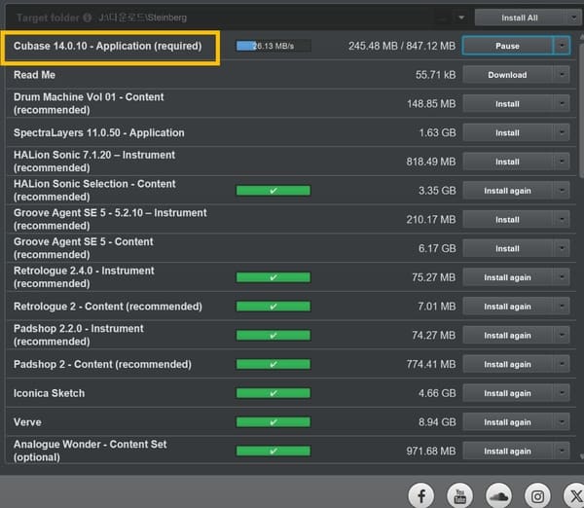Install HALion Sonic 7.1.20 instrument
This screenshot has height=508, width=584.
(507, 162)
